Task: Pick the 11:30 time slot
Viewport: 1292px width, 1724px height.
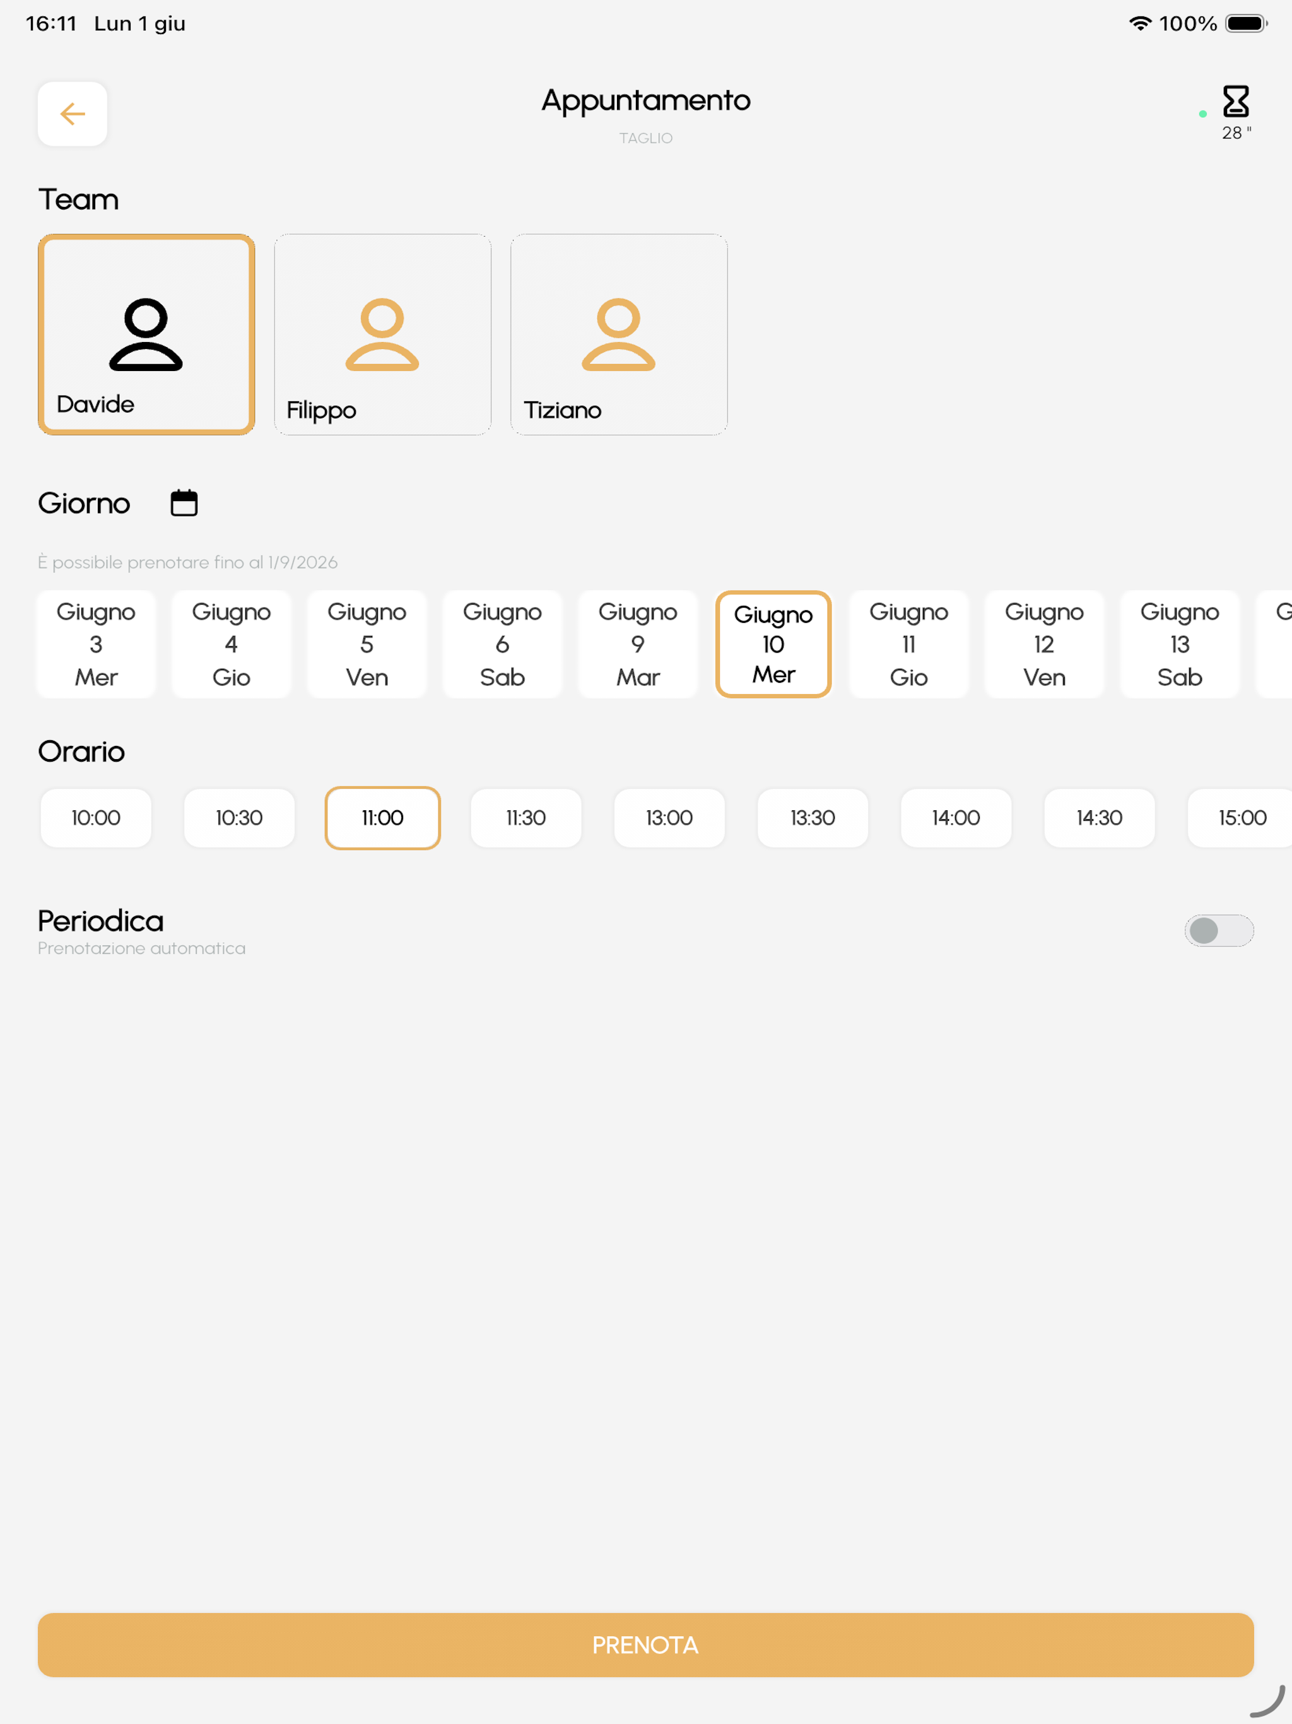Action: (x=526, y=818)
